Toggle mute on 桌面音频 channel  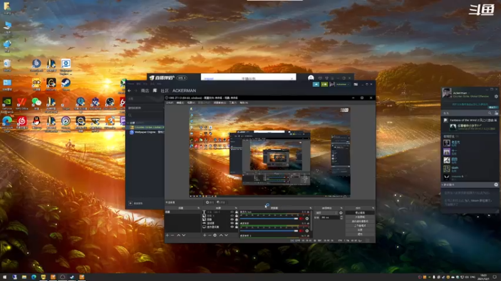(x=301, y=230)
